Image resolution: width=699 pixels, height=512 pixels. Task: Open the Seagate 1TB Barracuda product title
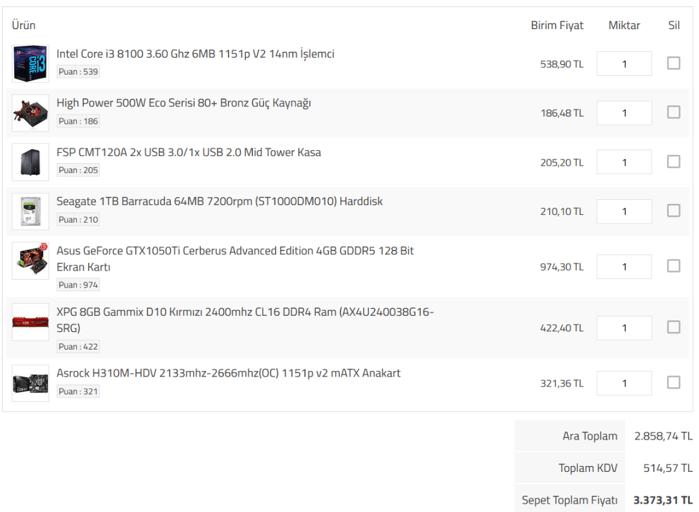pos(219,202)
